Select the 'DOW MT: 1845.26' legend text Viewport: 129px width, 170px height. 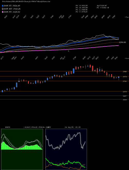point(12,9)
